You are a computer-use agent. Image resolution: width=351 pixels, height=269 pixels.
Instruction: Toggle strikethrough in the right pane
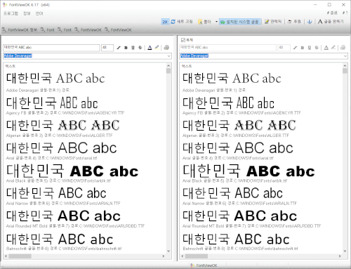(x=317, y=48)
